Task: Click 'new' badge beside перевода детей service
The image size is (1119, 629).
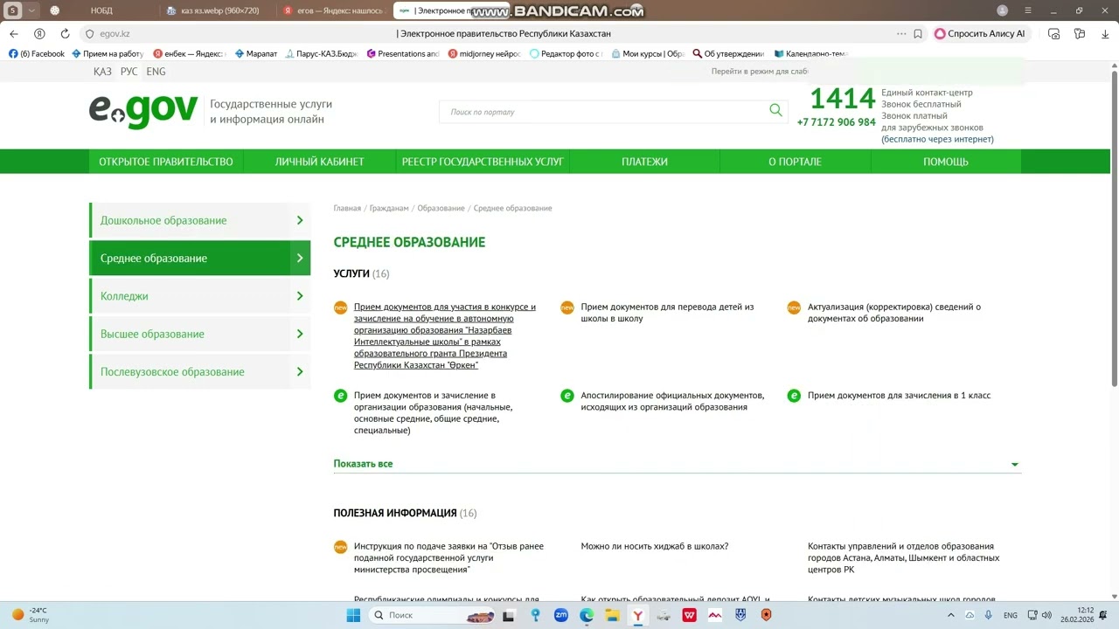Action: pos(567,308)
